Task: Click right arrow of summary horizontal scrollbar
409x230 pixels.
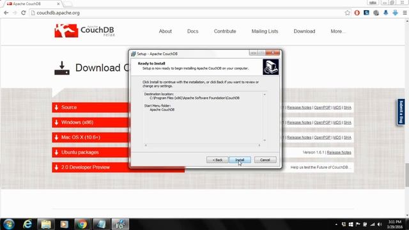Action: coord(259,145)
